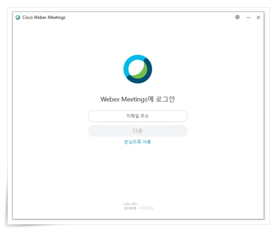277x232 pixels.
Task: Open settings via the gear icon
Action: (x=237, y=17)
